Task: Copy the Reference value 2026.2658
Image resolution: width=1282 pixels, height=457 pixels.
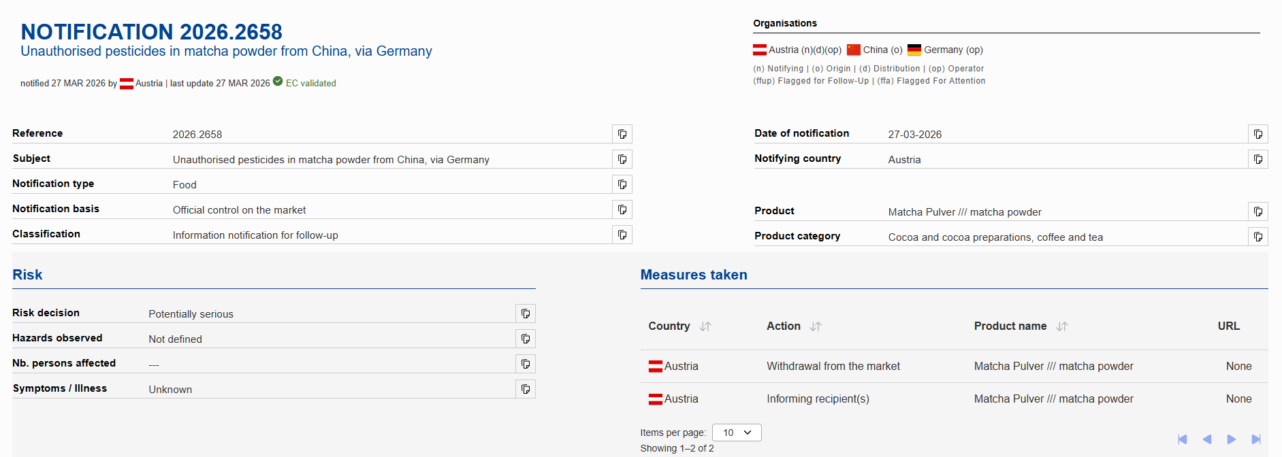Action: pos(622,134)
